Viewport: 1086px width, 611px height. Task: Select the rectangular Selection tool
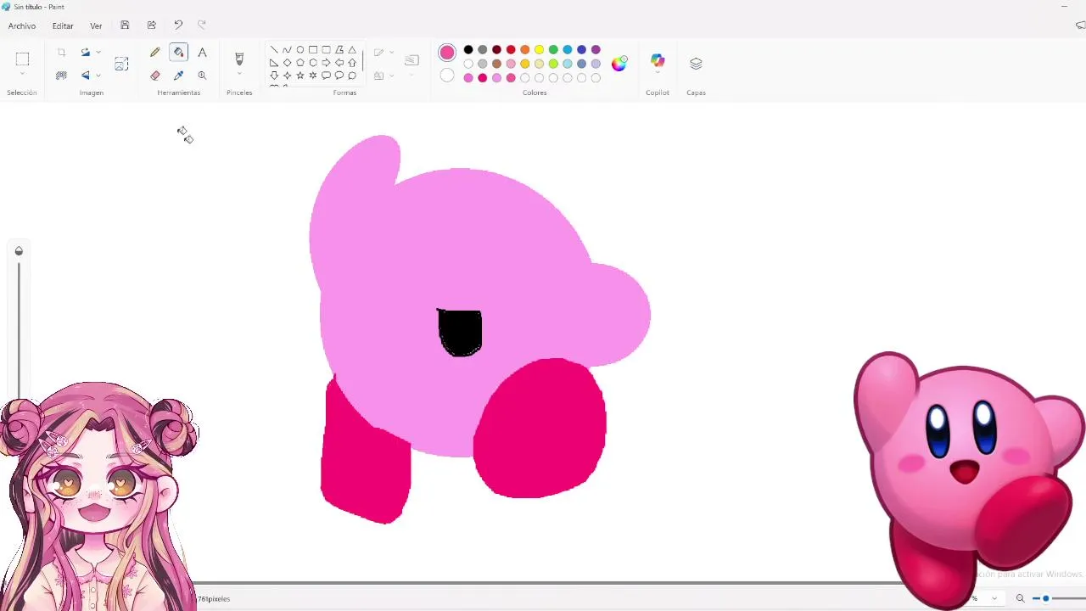click(x=22, y=59)
